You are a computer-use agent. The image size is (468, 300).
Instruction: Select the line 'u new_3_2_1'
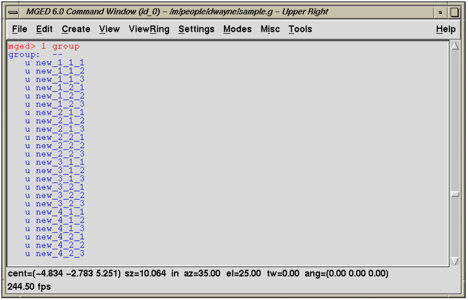(55, 187)
